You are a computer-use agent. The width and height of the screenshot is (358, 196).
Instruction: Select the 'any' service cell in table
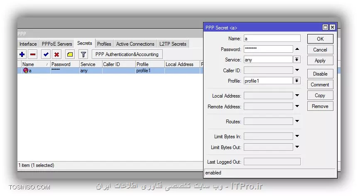91,71
